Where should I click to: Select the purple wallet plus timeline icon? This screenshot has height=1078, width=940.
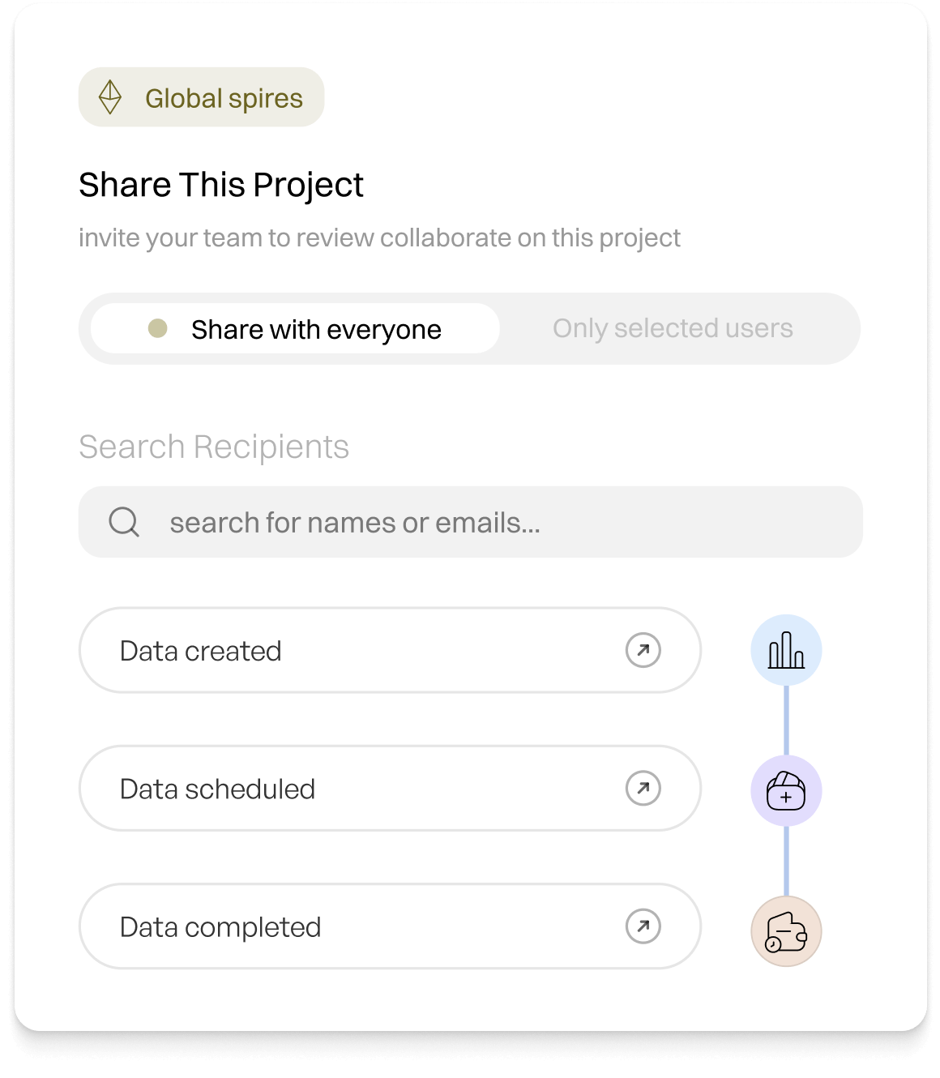786,791
